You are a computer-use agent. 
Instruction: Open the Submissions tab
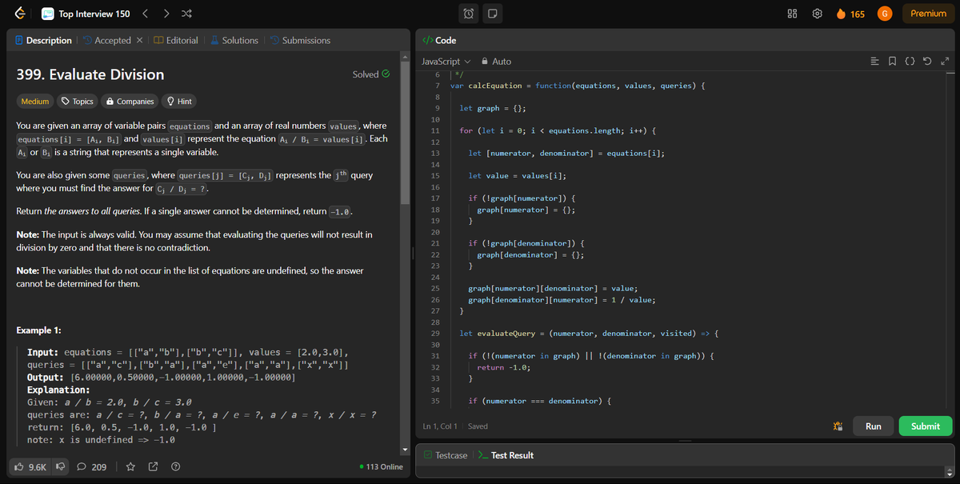pos(299,40)
